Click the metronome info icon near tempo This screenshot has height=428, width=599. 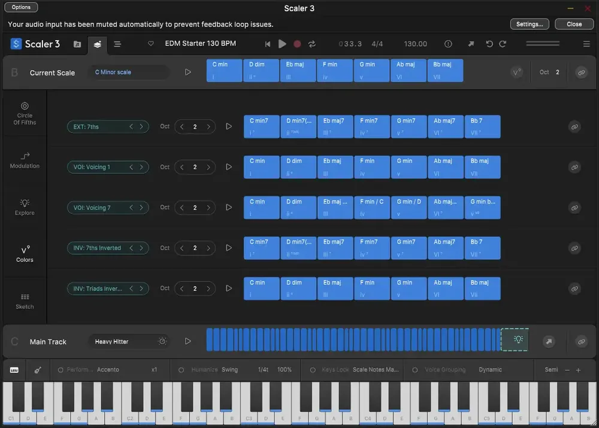click(448, 44)
